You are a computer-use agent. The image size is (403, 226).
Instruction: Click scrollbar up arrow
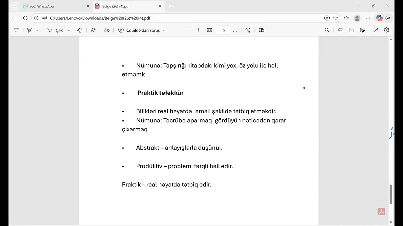(391, 39)
